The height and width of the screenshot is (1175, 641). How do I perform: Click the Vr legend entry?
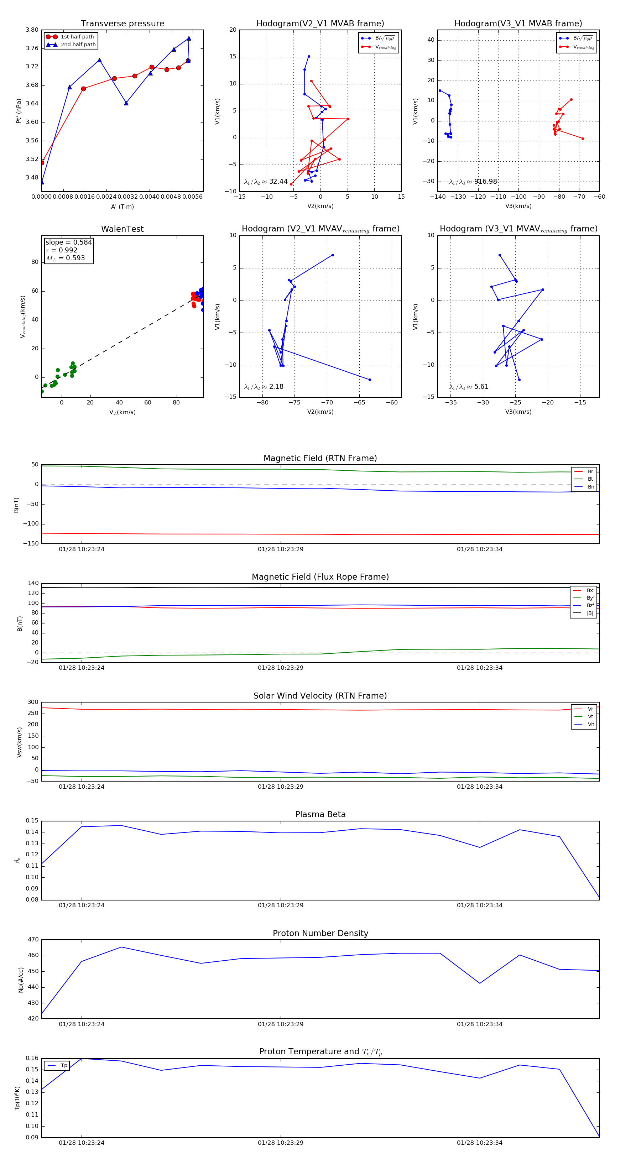tap(584, 709)
